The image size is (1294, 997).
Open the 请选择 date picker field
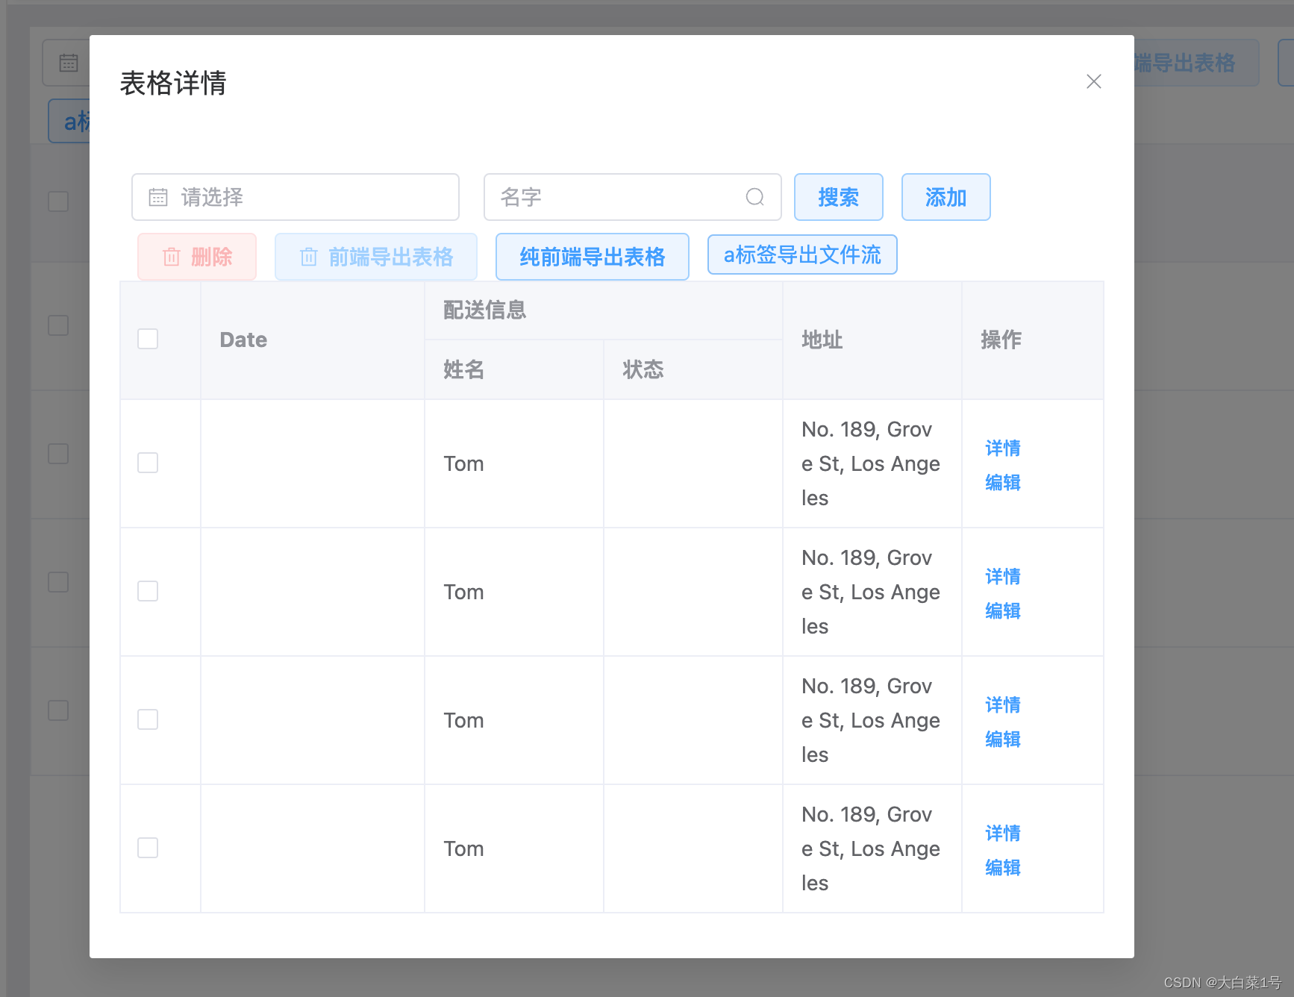(296, 197)
